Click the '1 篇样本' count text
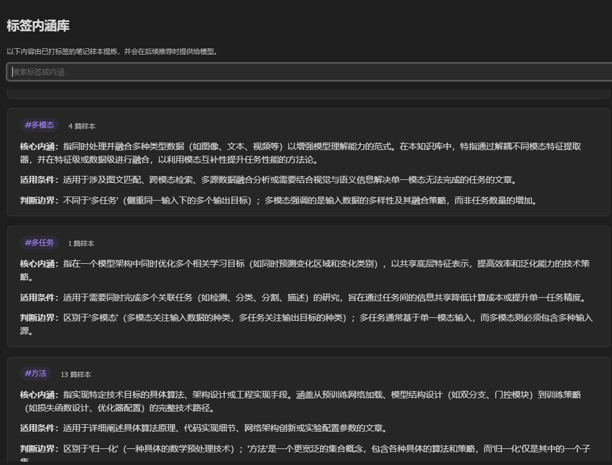Viewport: 612px width, 465px height. (x=81, y=244)
